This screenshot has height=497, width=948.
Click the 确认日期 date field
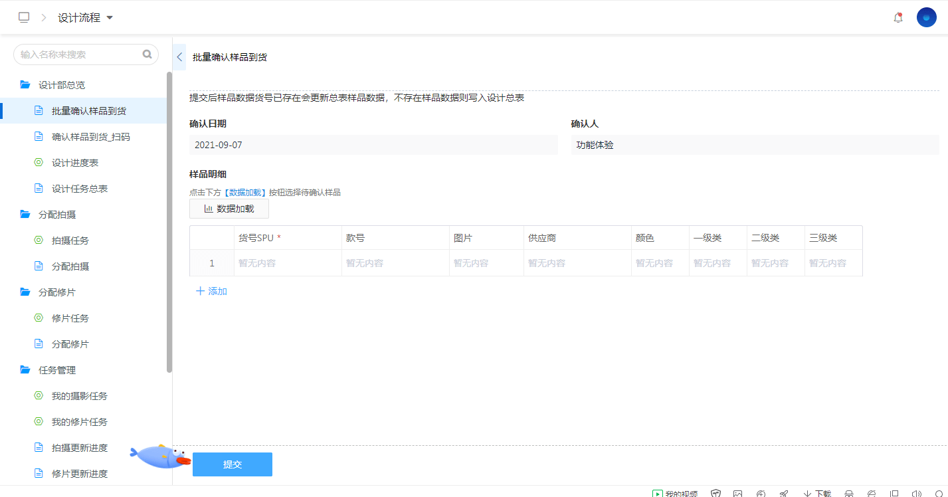click(373, 145)
